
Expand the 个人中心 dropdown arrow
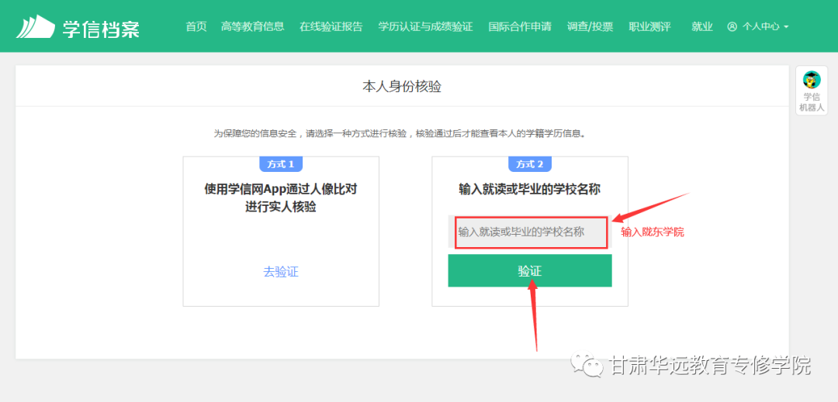pos(786,27)
